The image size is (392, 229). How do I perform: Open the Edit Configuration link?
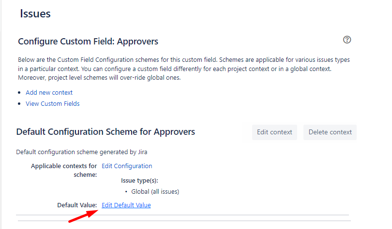(127, 166)
